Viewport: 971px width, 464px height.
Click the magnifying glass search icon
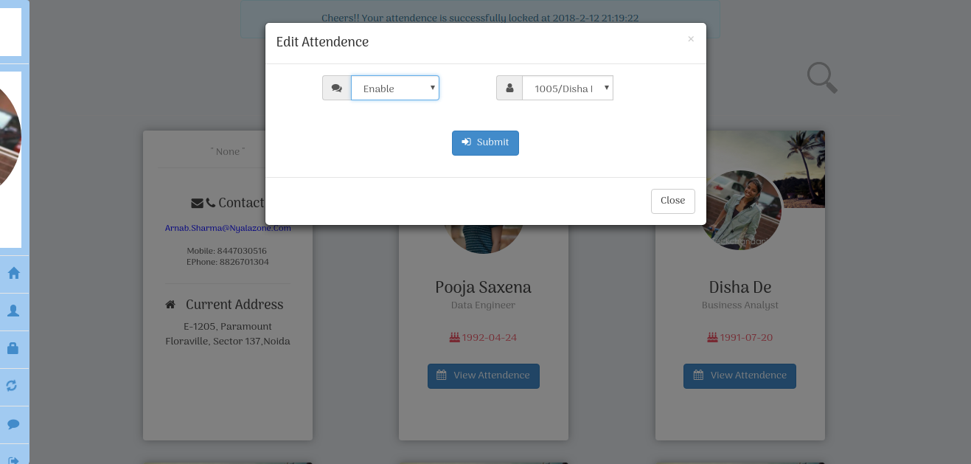pos(822,77)
